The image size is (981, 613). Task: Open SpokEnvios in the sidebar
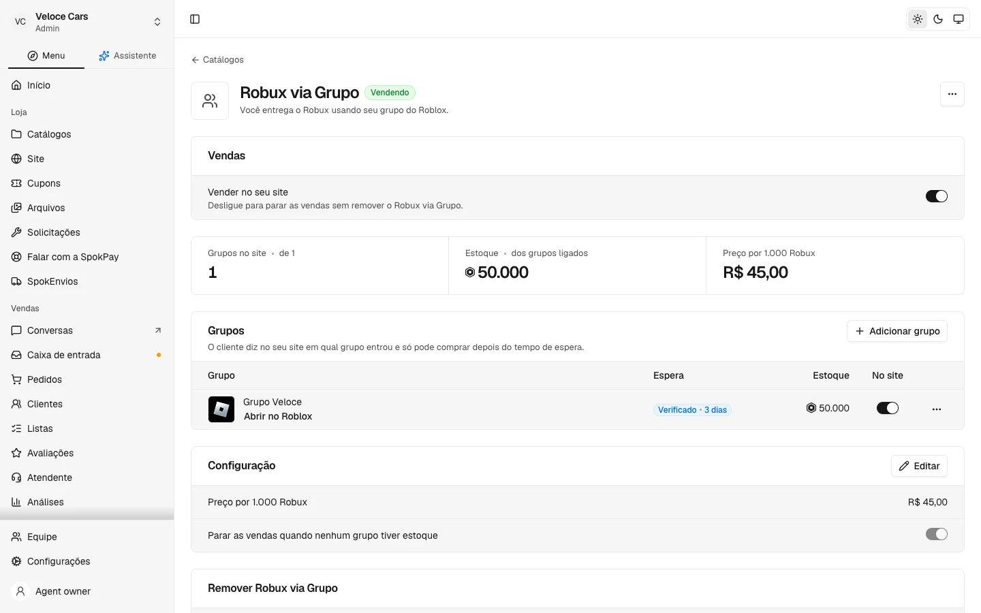[87, 281]
